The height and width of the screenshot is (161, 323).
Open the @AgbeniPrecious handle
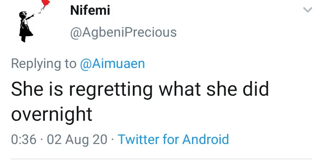123,33
